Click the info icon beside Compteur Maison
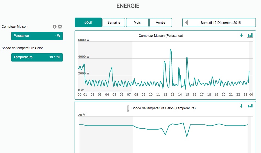The height and width of the screenshot is (153, 261). pyautogui.click(x=54, y=27)
